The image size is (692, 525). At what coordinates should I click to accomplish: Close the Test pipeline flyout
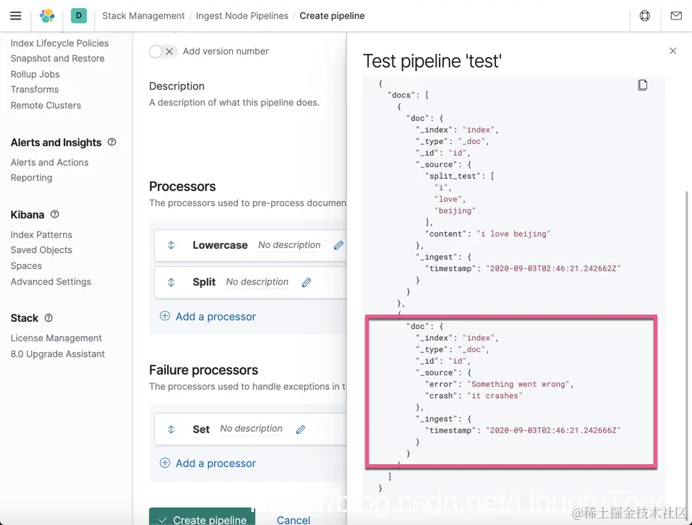673,51
